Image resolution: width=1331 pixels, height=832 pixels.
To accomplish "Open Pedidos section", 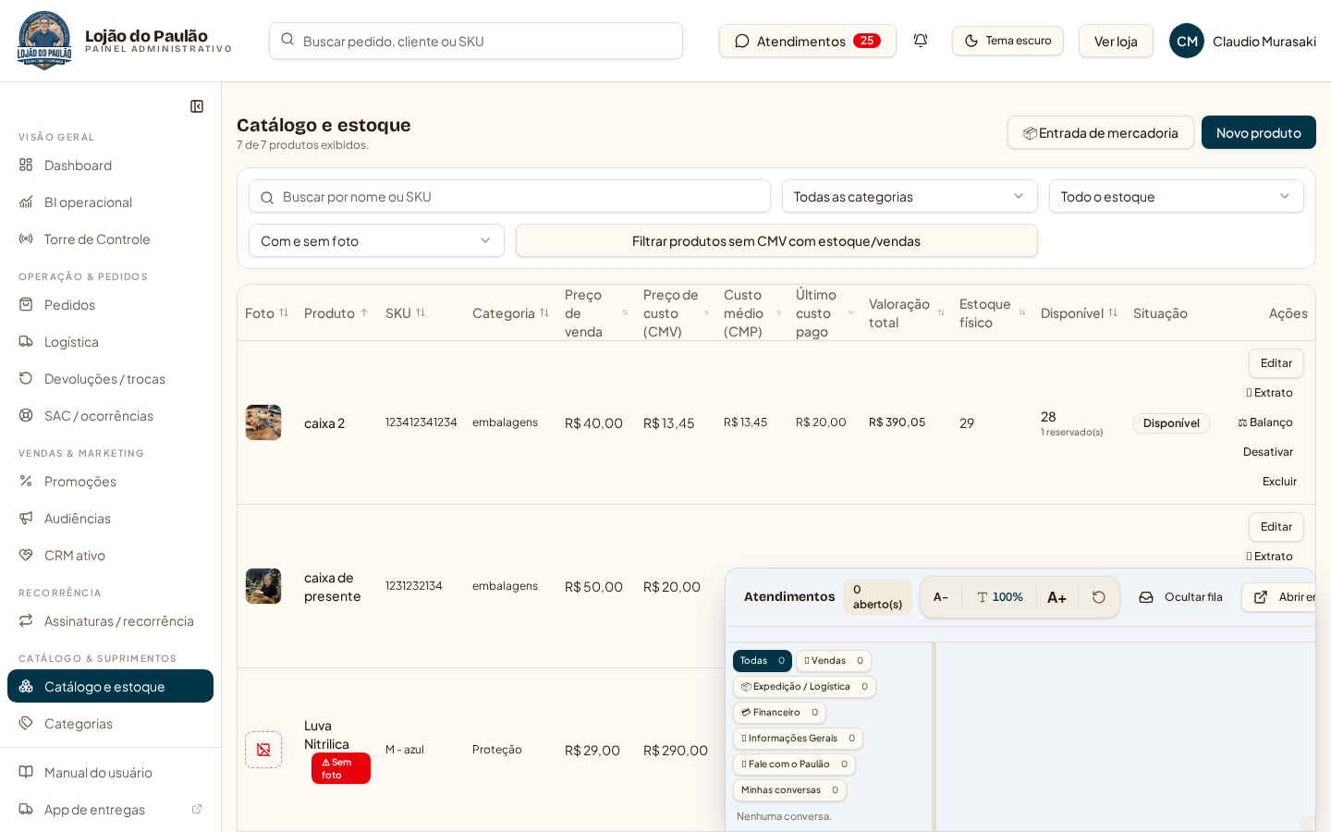I will point(110,304).
